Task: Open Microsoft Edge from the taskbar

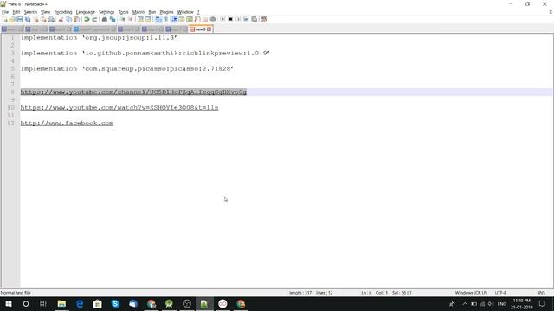Action: pos(80,303)
